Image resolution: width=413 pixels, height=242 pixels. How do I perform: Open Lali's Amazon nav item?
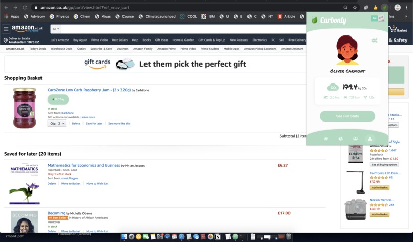click(x=60, y=40)
